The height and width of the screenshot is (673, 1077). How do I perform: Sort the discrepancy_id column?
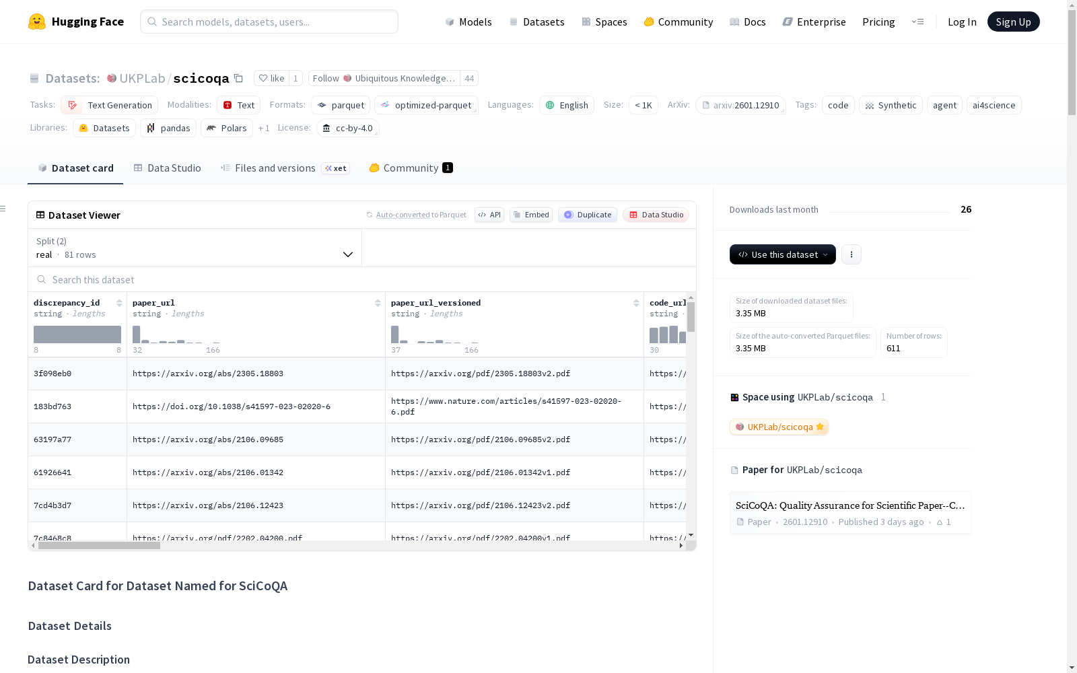[x=119, y=303]
